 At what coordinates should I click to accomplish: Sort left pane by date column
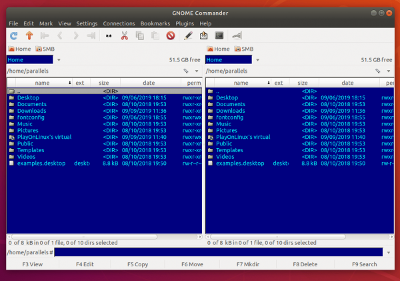pyautogui.click(x=150, y=83)
